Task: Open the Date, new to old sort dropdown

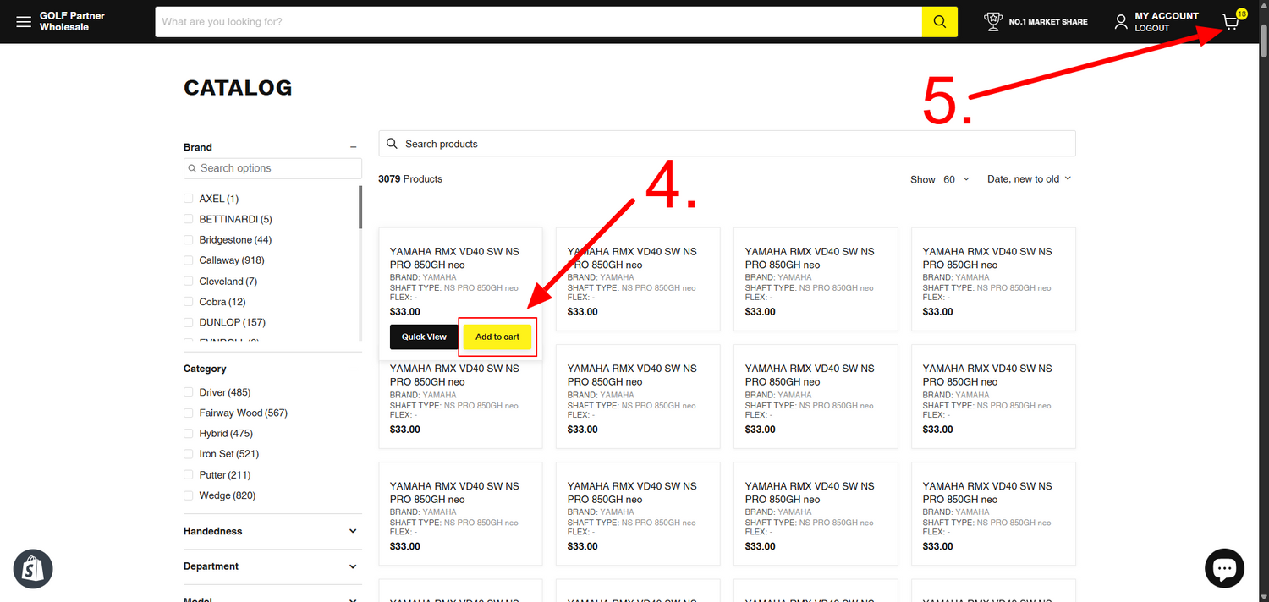Action: (1029, 179)
